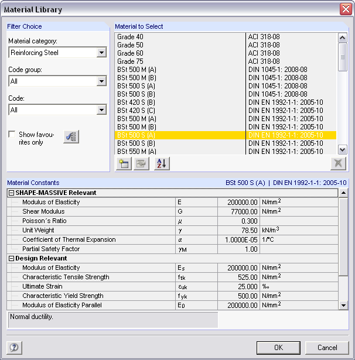Click material list scroll up arrow

pyautogui.click(x=342, y=37)
